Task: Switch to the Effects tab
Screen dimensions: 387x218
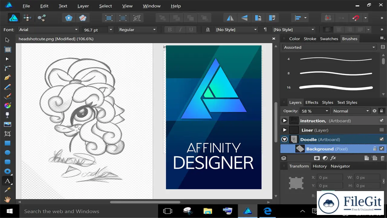Action: (312, 102)
